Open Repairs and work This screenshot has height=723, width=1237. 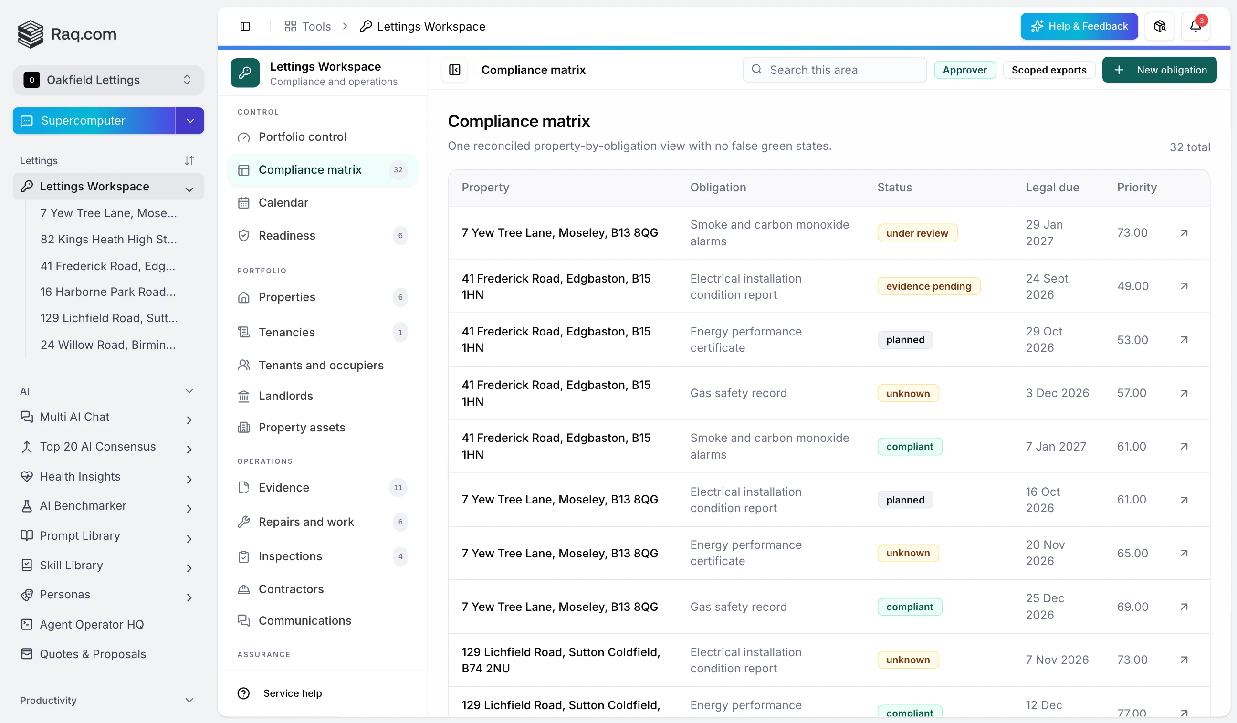pos(323,522)
